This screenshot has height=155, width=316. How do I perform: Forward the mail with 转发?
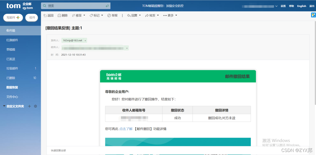point(150,15)
